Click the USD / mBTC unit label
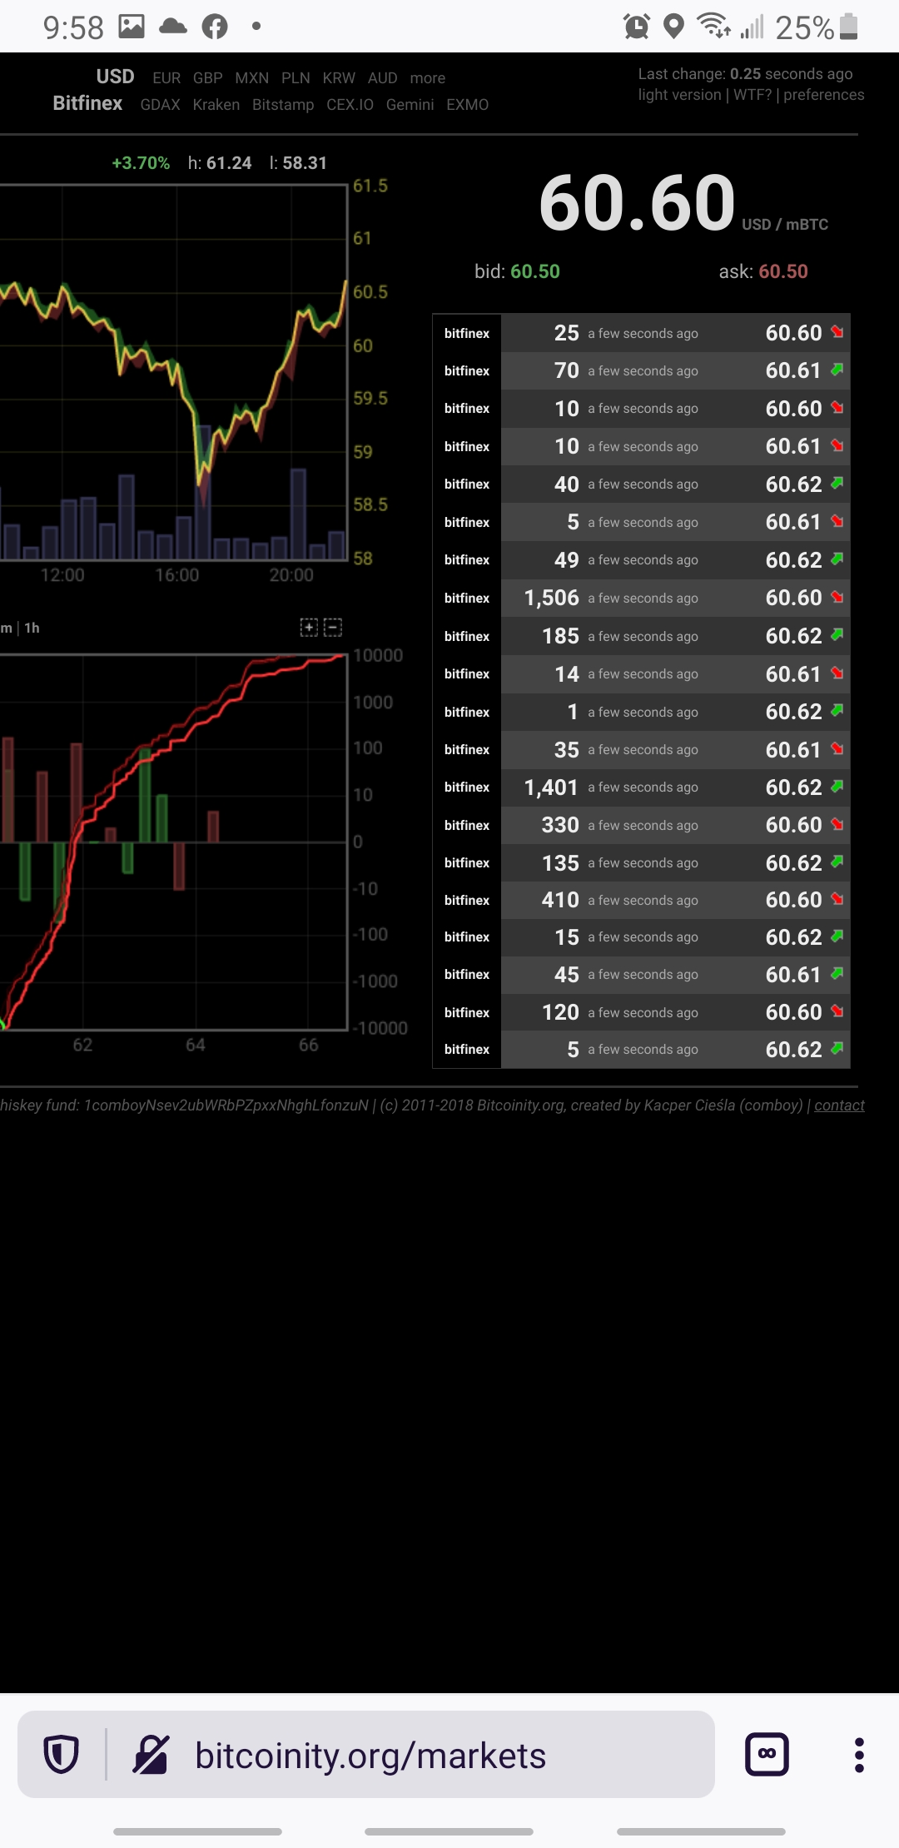The height and width of the screenshot is (1848, 899). point(785,225)
